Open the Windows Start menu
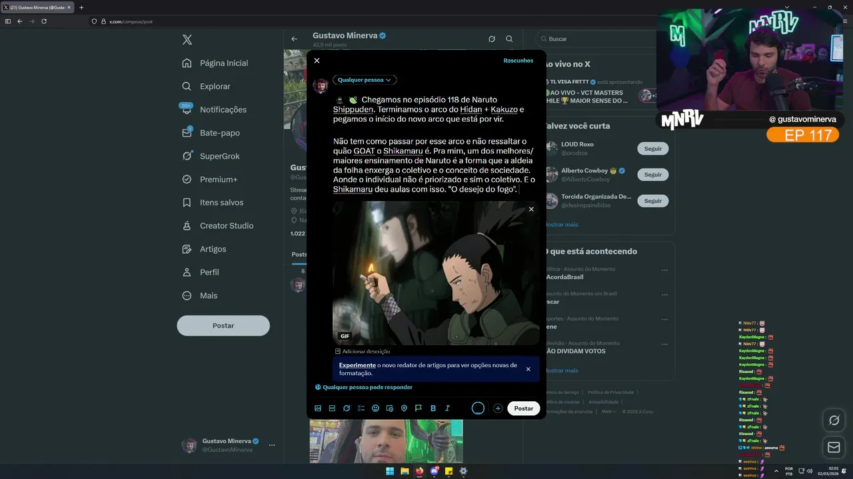 point(390,471)
